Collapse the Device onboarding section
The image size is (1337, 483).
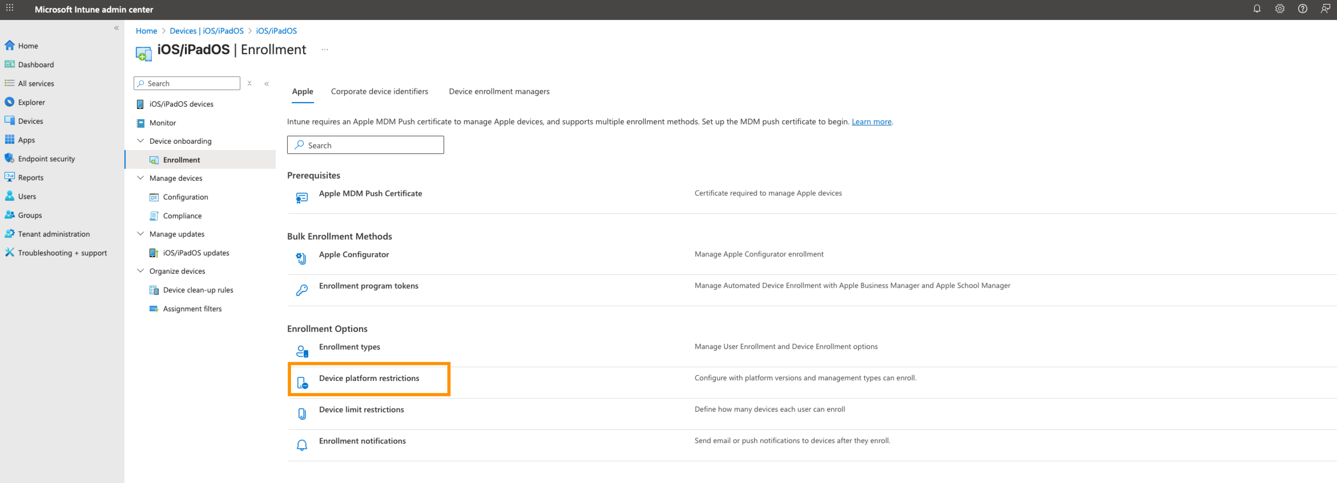click(x=140, y=141)
